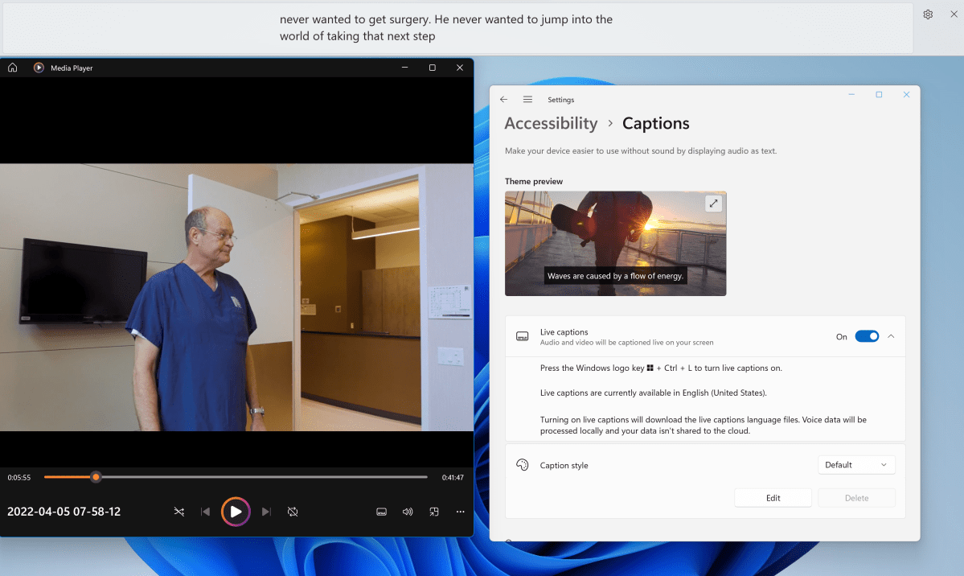Maximize the Media Player window

[x=433, y=68]
